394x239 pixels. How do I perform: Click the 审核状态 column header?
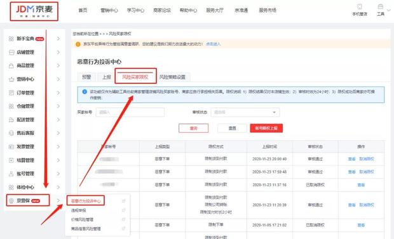point(315,147)
